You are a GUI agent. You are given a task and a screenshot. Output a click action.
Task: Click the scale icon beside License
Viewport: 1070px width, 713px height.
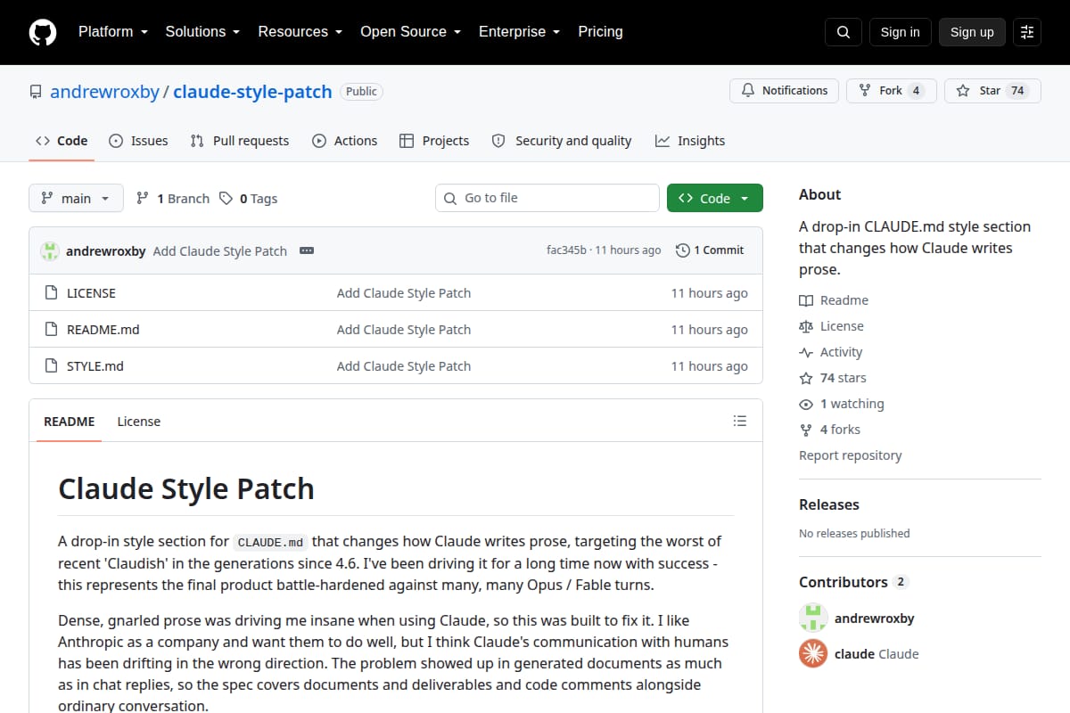(806, 326)
